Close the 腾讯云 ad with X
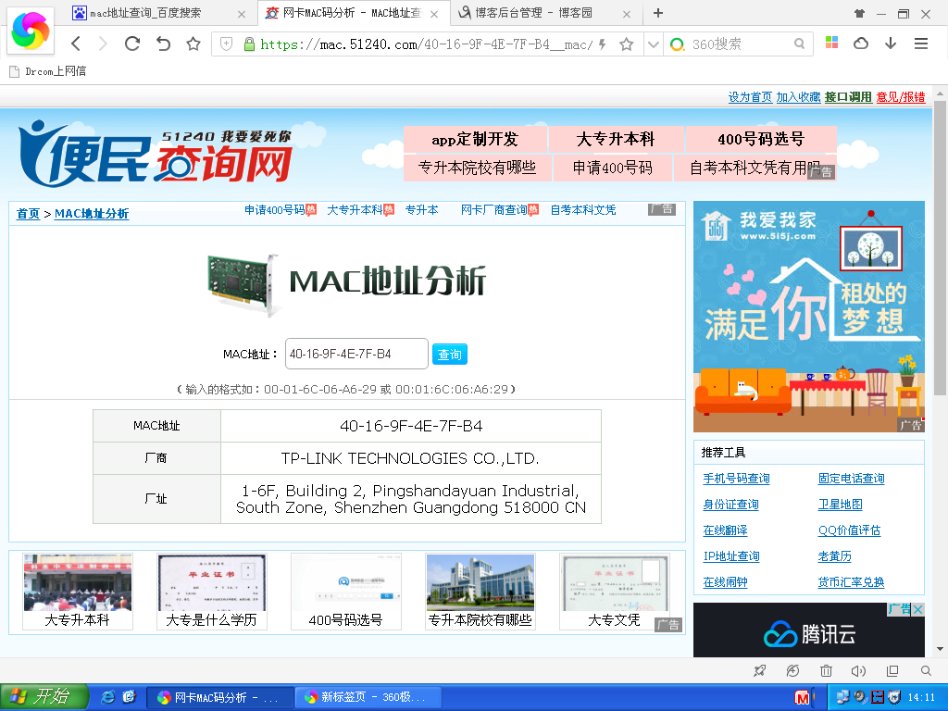The height and width of the screenshot is (711, 948). click(x=917, y=609)
